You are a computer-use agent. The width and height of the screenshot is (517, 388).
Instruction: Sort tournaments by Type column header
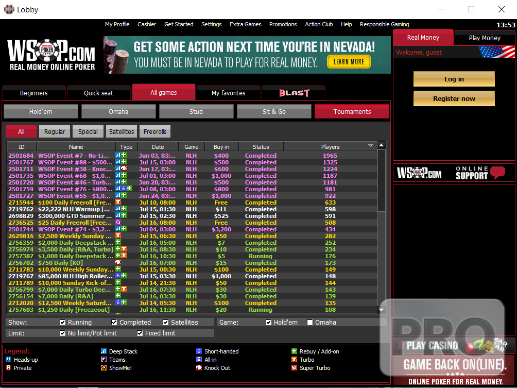126,147
